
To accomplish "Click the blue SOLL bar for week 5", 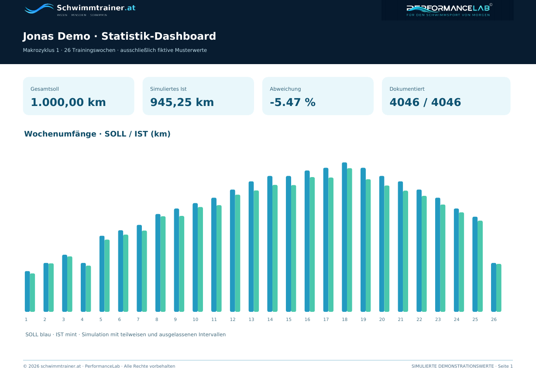I will coord(102,274).
